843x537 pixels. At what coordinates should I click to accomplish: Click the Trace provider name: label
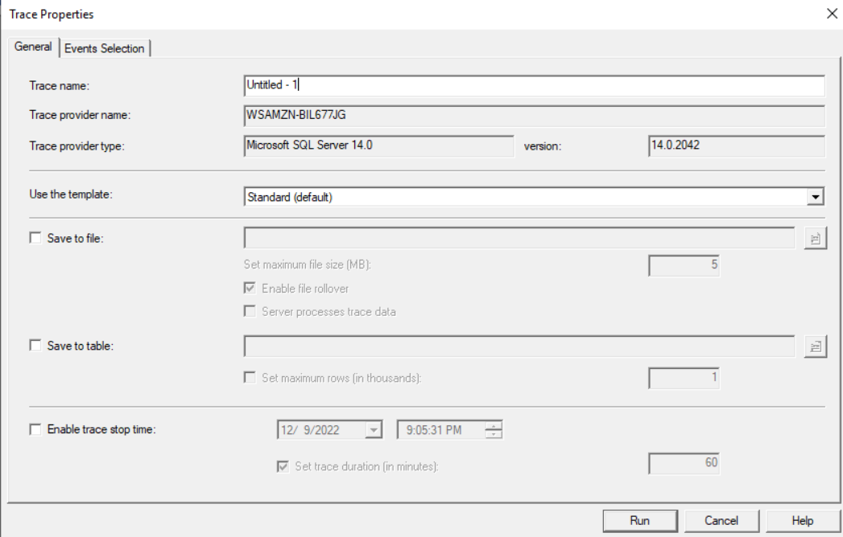[x=80, y=115]
